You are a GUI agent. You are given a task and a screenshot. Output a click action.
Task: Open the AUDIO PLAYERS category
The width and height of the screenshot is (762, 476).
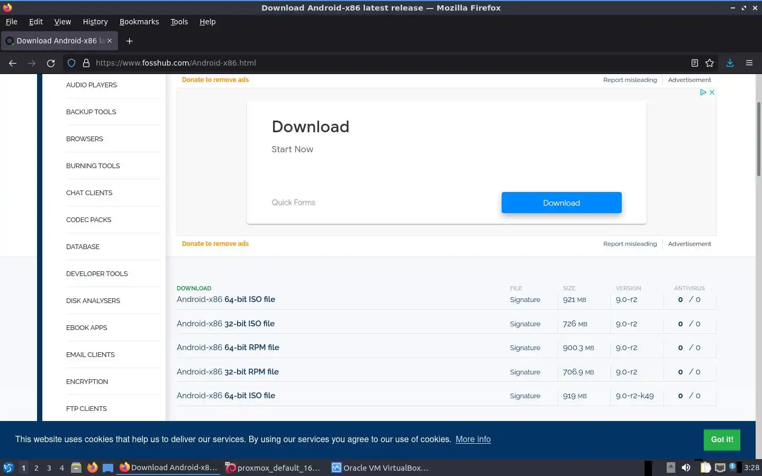[x=92, y=85]
